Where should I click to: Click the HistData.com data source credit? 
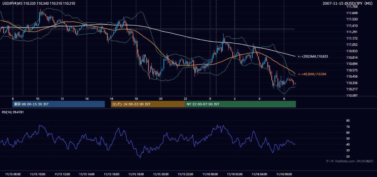[x=350, y=161]
